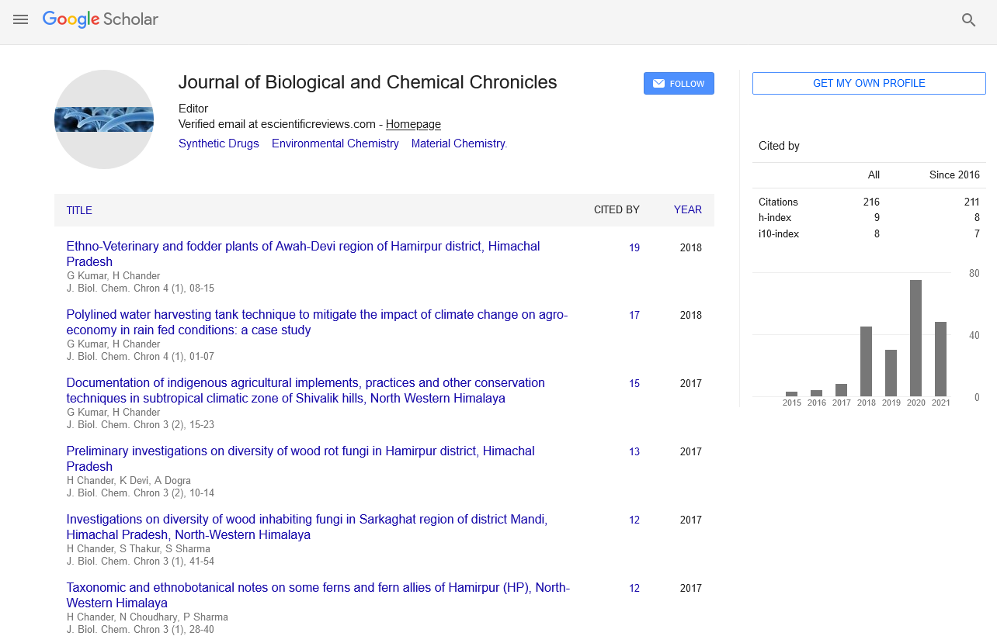Select the Environmental Chemistry interest tag
Screen dimensions: 997x636
coord(335,143)
